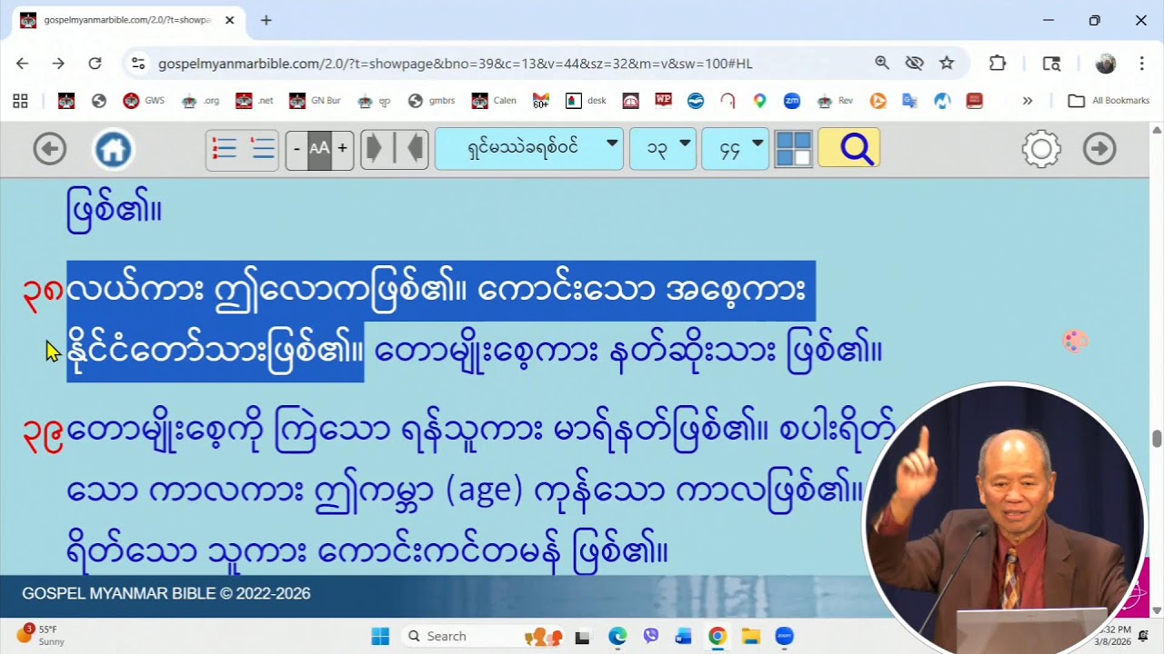Image resolution: width=1164 pixels, height=654 pixels.
Task: Go back in Chrome browser history
Action: (x=23, y=64)
